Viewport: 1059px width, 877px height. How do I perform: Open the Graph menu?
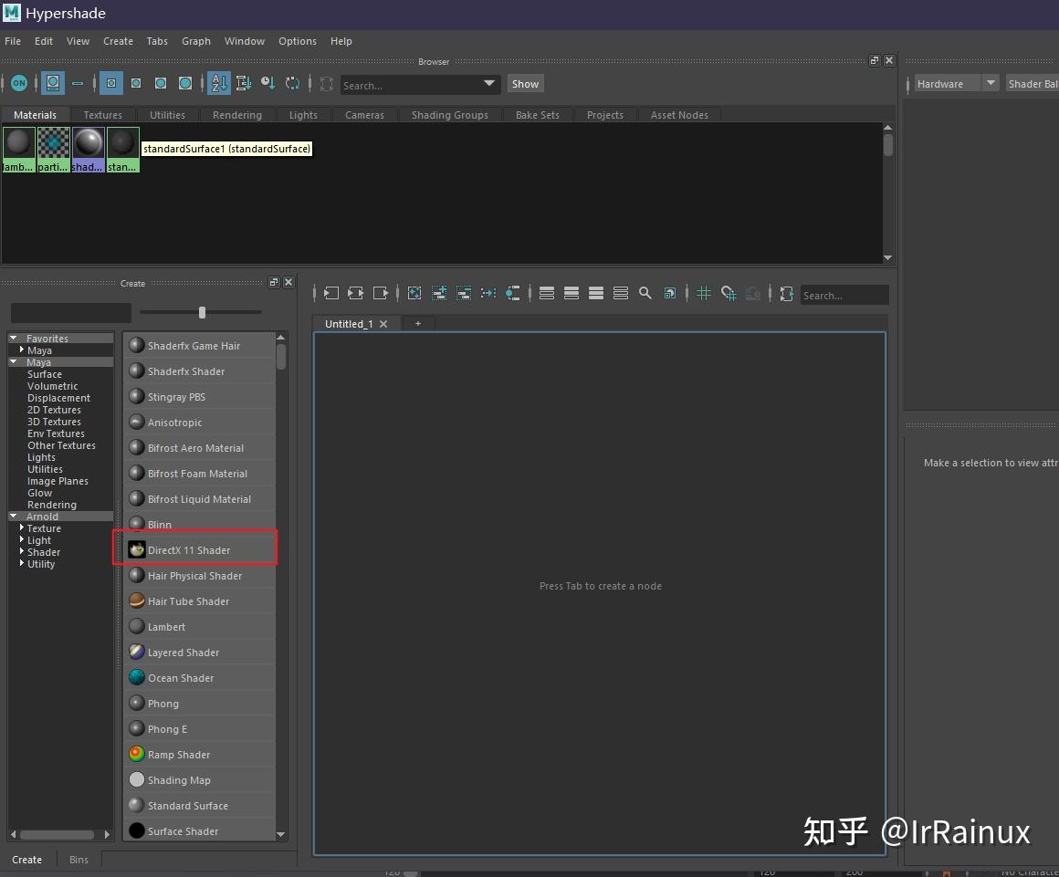point(196,41)
